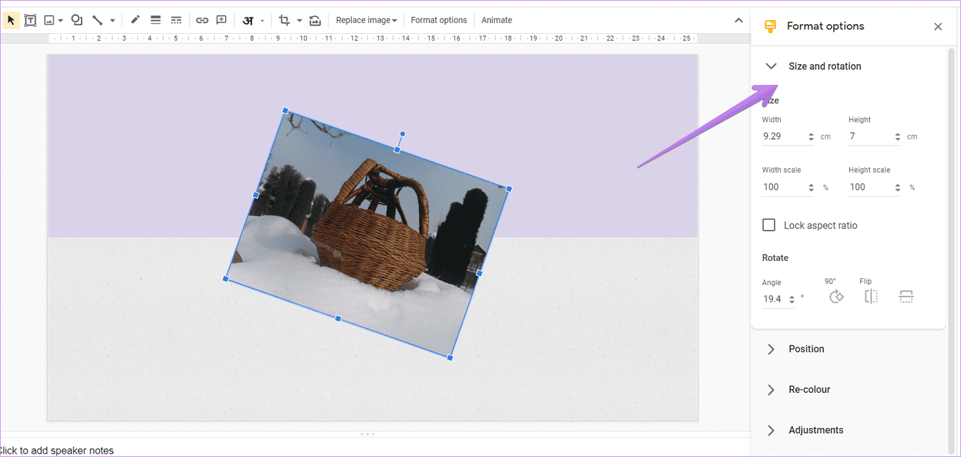The height and width of the screenshot is (457, 961).
Task: Click the border colour pencil icon
Action: 135,20
